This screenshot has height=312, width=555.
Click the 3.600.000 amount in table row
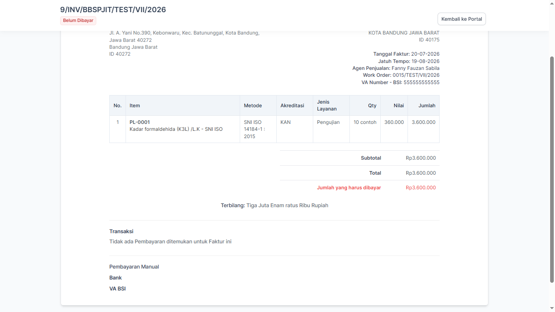tap(423, 122)
